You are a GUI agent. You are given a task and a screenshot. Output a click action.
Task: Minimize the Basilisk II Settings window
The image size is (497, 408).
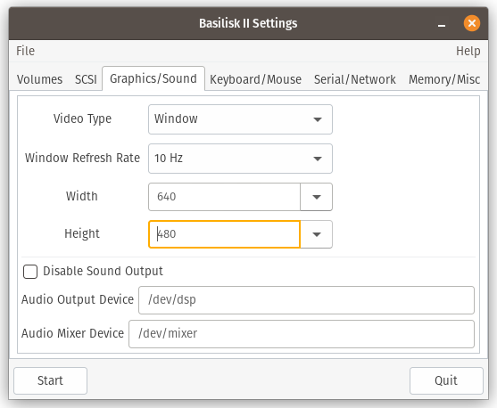tap(442, 24)
